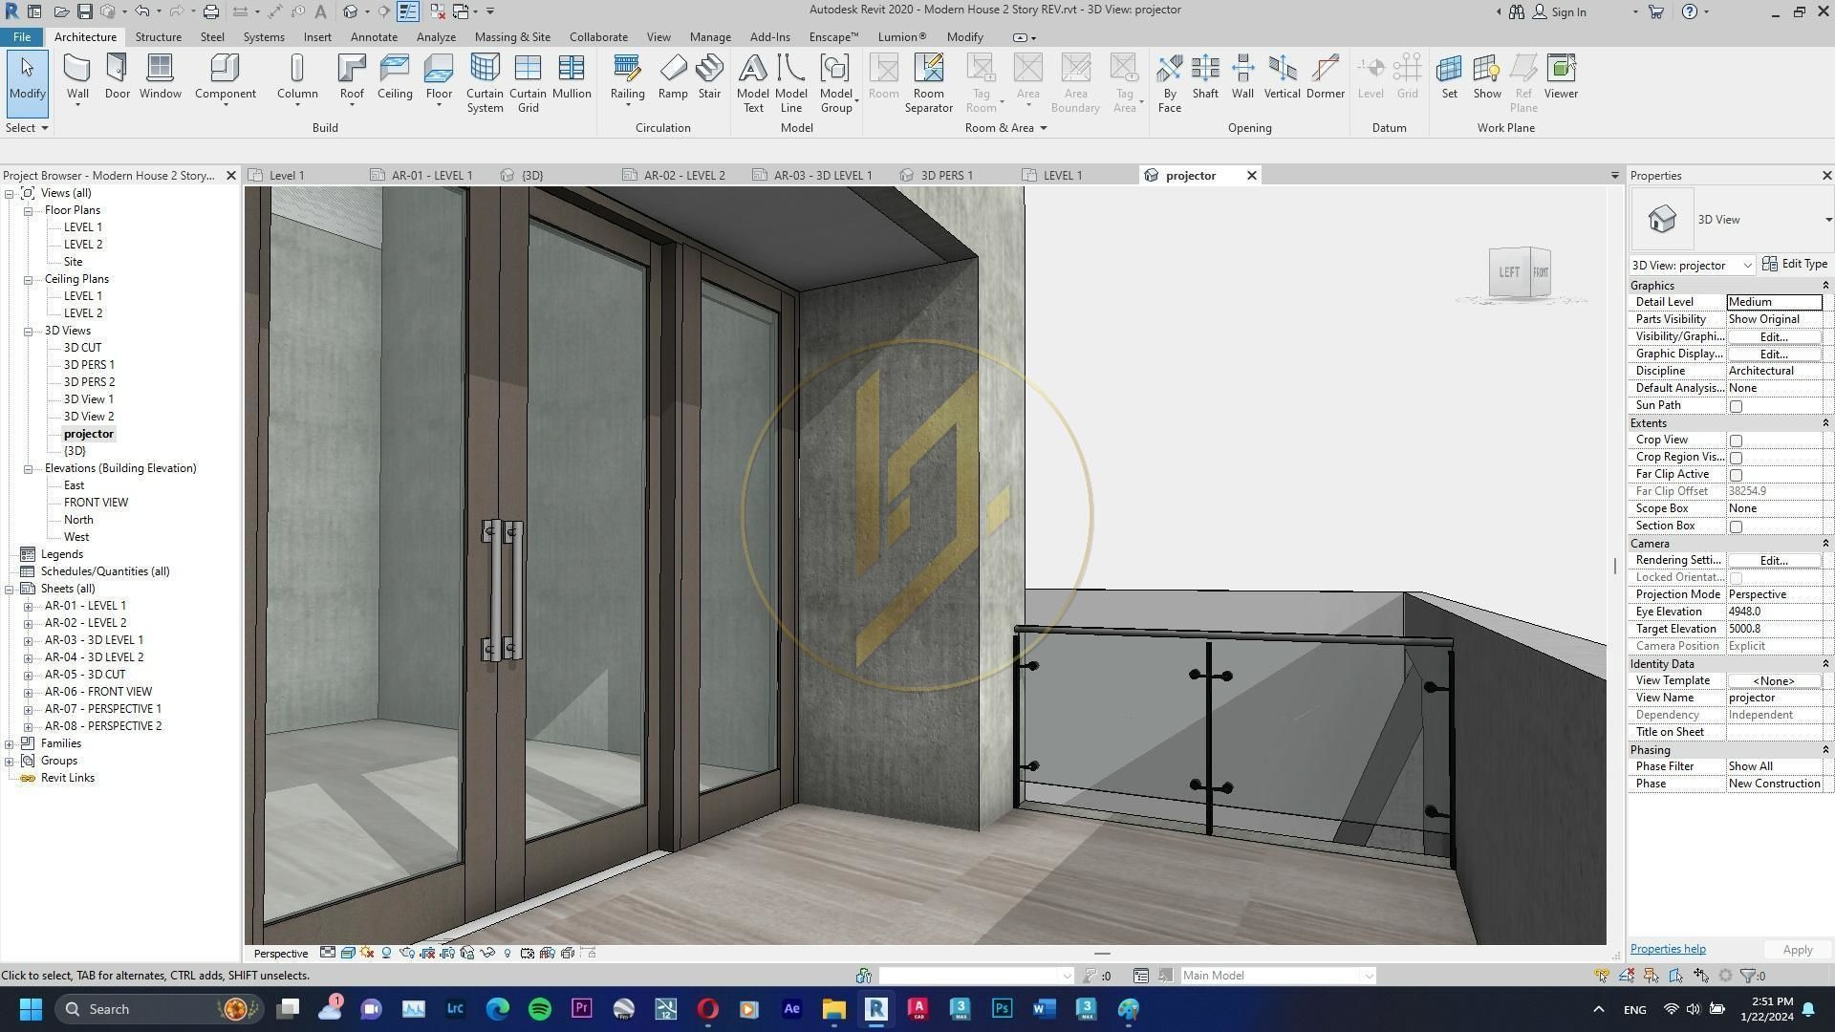Expand the AR-01 - LEVEL 1 sheet
1835x1032 pixels.
[29, 606]
